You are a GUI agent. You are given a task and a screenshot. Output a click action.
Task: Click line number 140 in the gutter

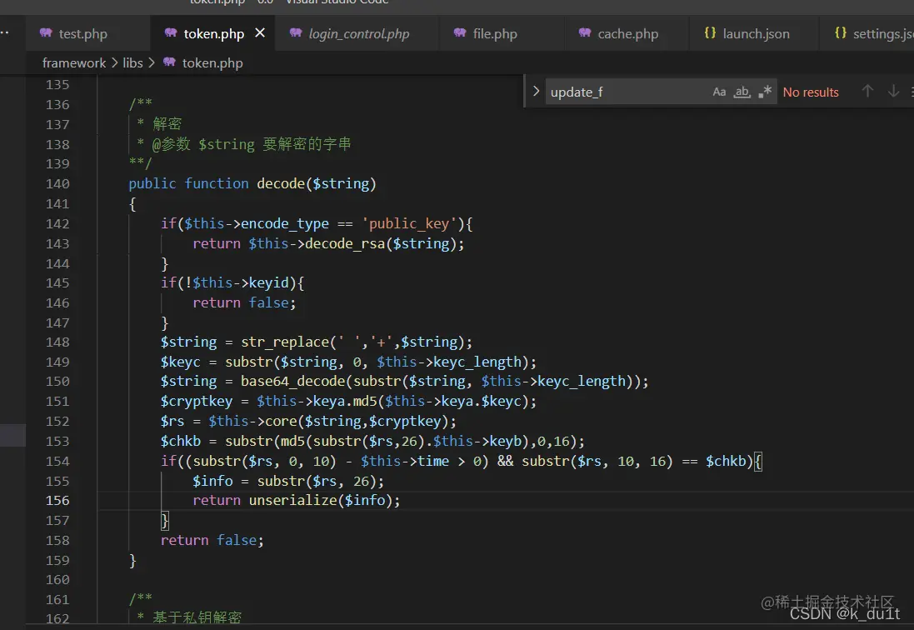[57, 184]
